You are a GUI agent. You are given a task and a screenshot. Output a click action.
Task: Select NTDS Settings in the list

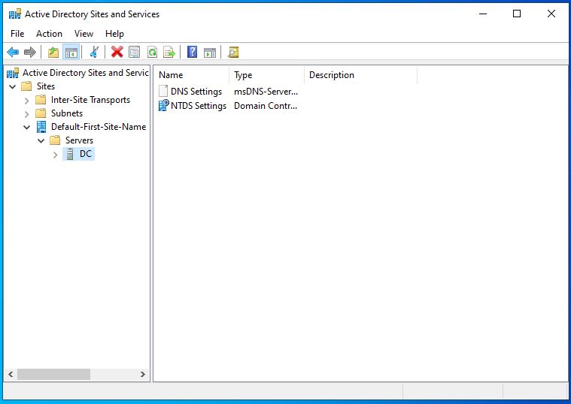[x=198, y=106]
